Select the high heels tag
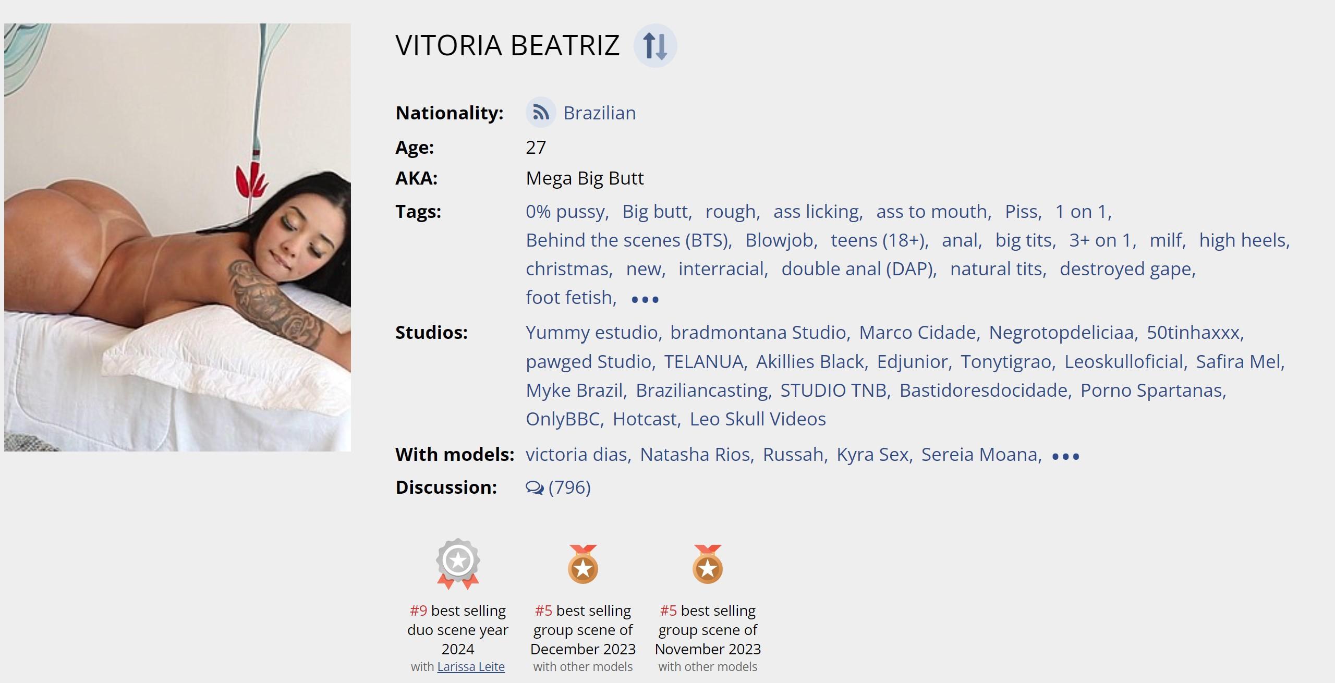 click(1243, 240)
